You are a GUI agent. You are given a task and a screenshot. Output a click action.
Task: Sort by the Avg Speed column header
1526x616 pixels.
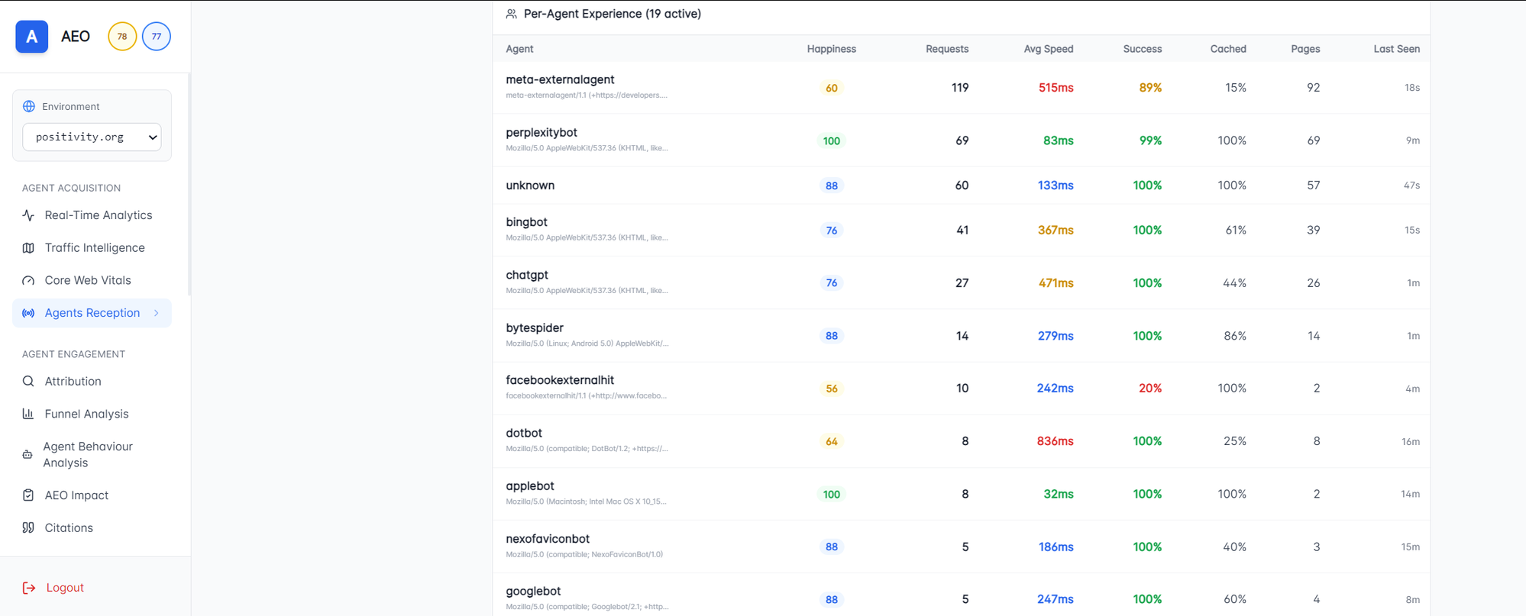point(1049,49)
